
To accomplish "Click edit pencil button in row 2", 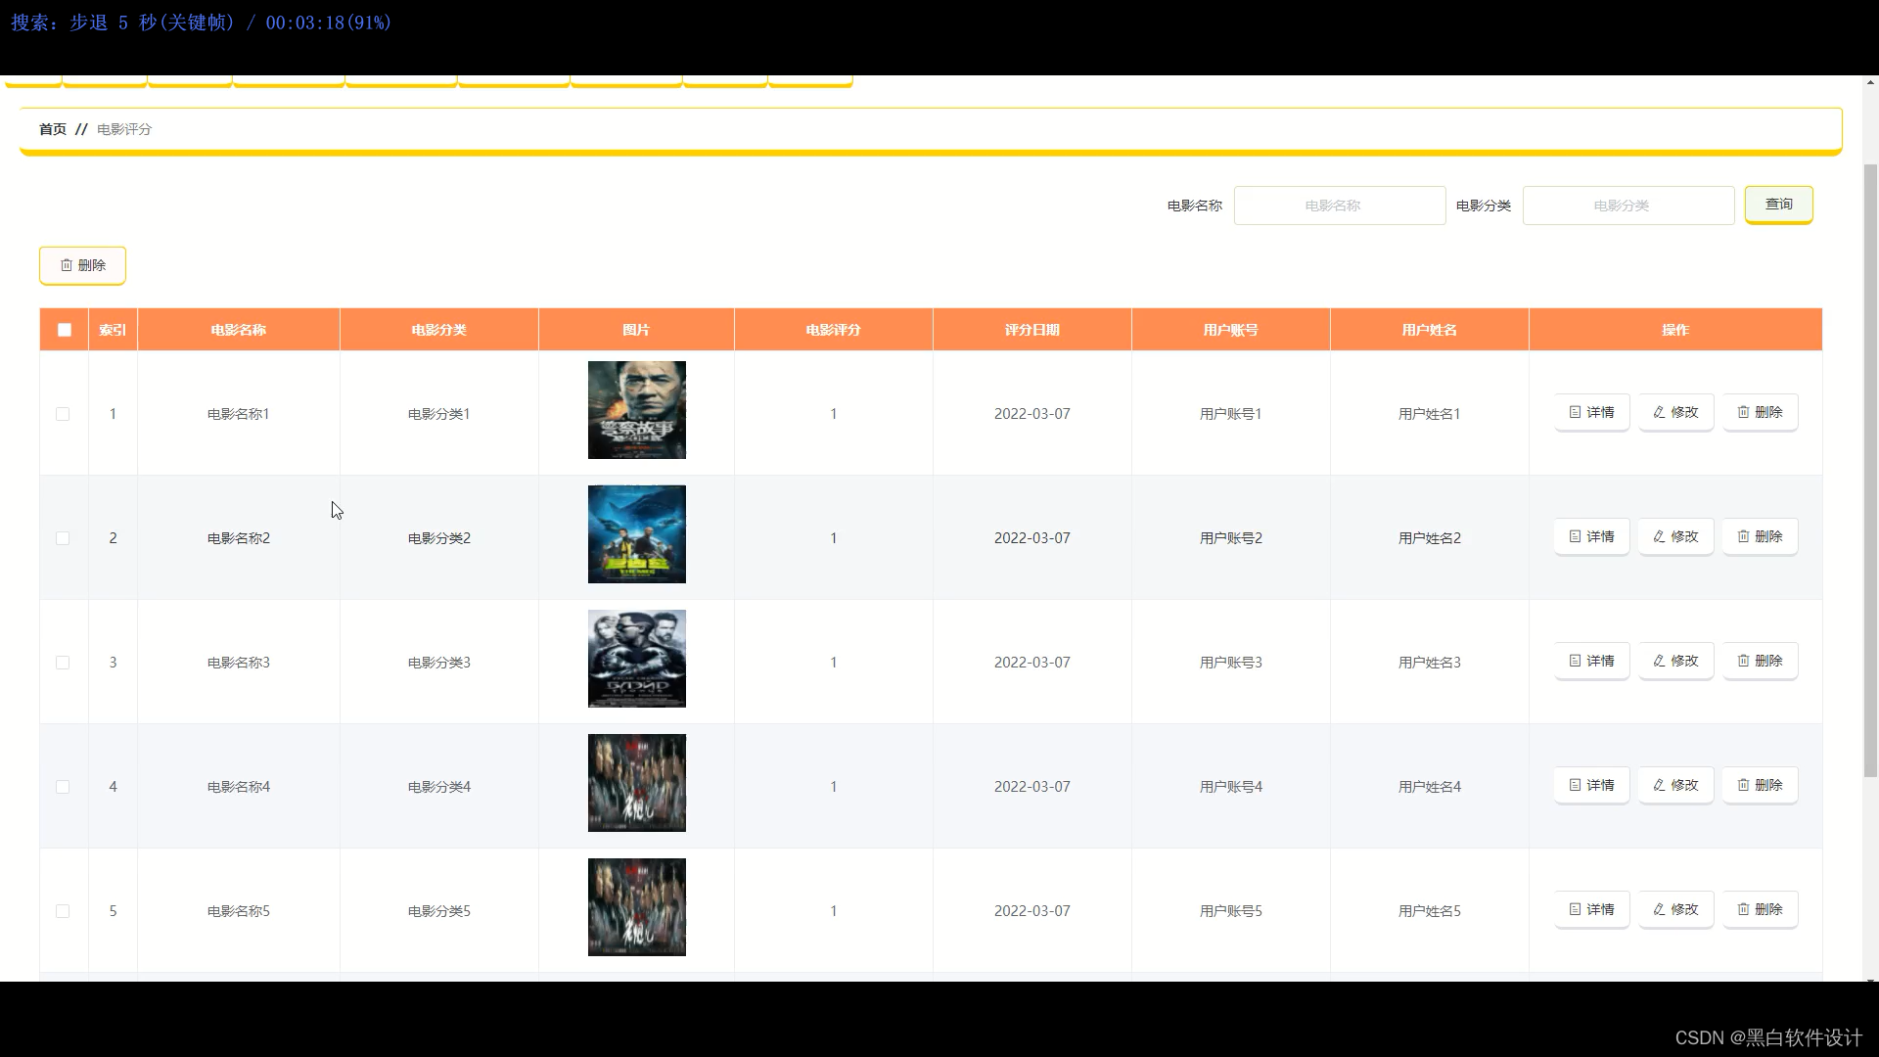I will pyautogui.click(x=1675, y=536).
